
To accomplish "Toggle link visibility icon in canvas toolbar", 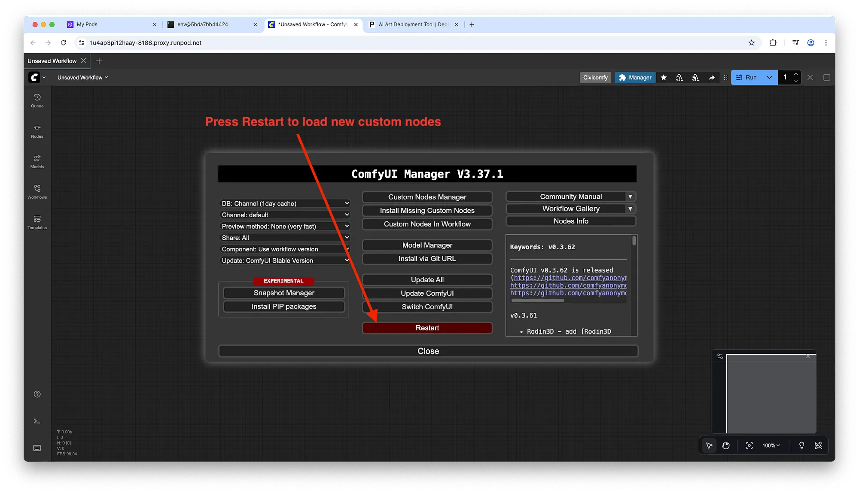I will [x=818, y=445].
